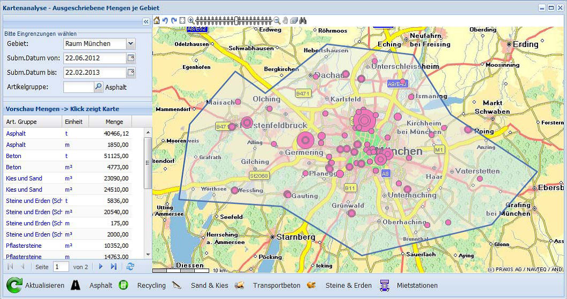This screenshot has height=299, width=567.
Task: Click the zoom-in magnifier icon
Action: (191, 20)
